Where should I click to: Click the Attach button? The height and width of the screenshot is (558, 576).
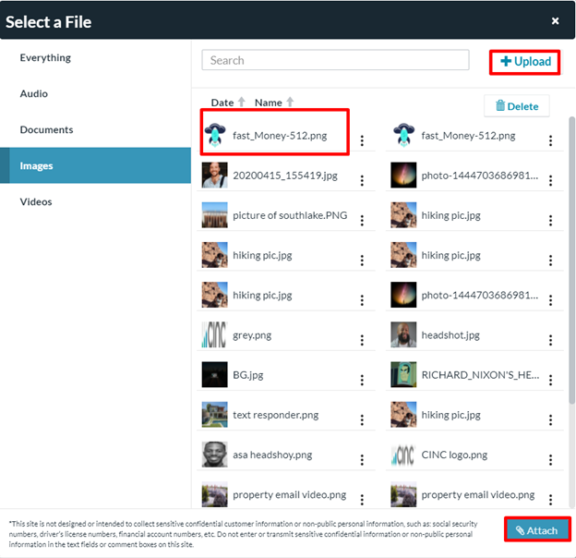coord(537,530)
